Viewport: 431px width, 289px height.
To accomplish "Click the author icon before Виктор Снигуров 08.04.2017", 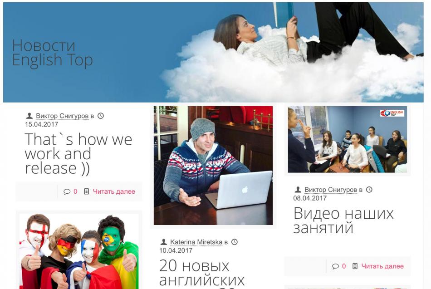I will (x=298, y=190).
